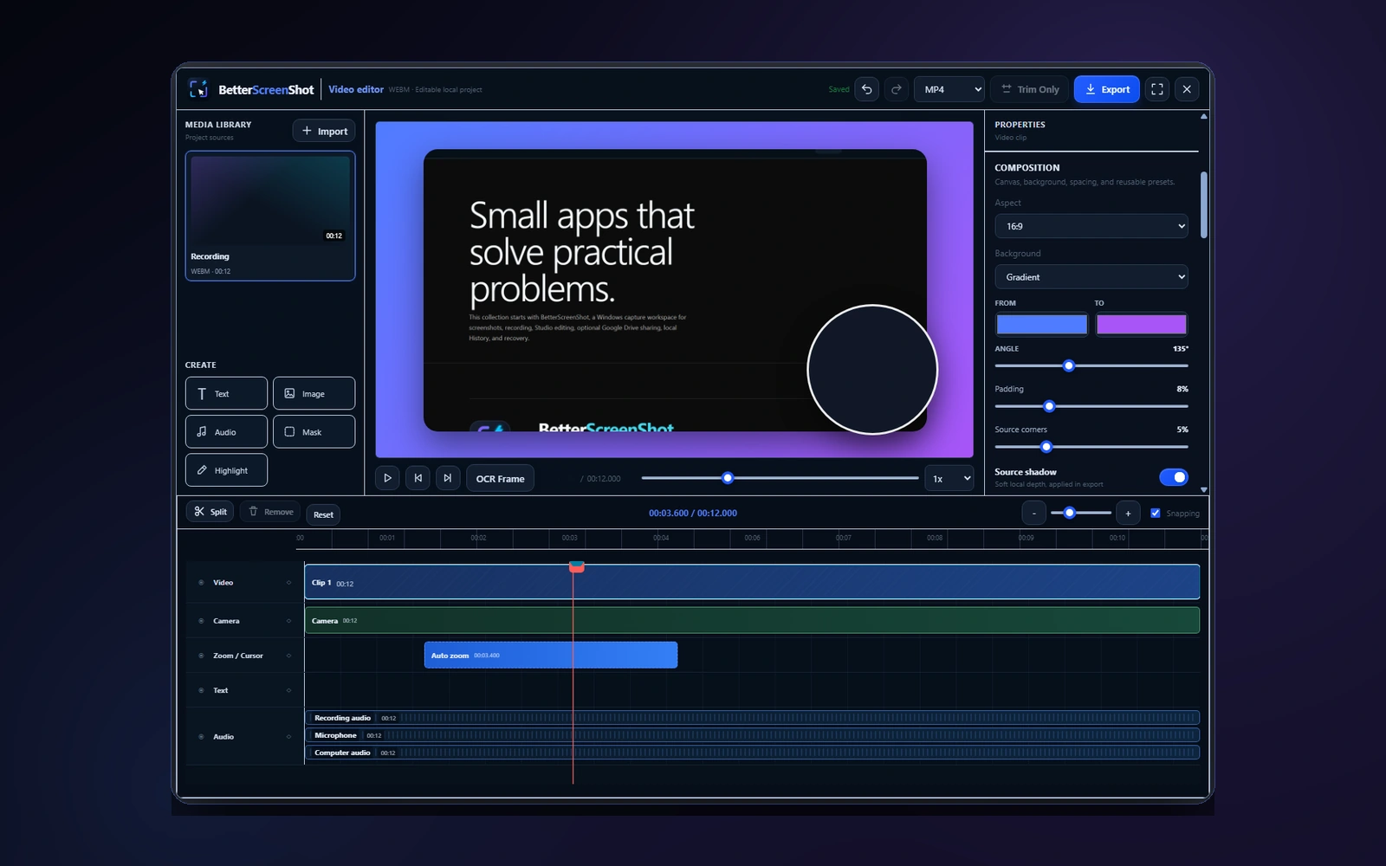Import media into the library
Image resolution: width=1386 pixels, height=866 pixels.
(324, 131)
